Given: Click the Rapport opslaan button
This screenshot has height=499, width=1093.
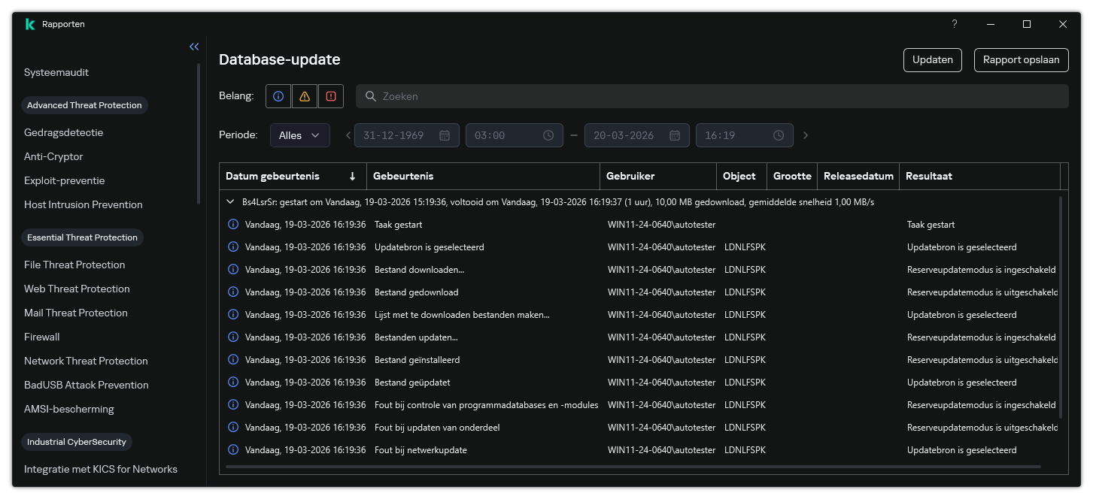Looking at the screenshot, I should (1021, 60).
